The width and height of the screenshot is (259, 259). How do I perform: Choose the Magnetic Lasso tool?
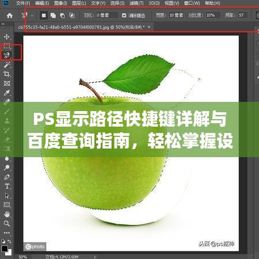click(x=7, y=55)
